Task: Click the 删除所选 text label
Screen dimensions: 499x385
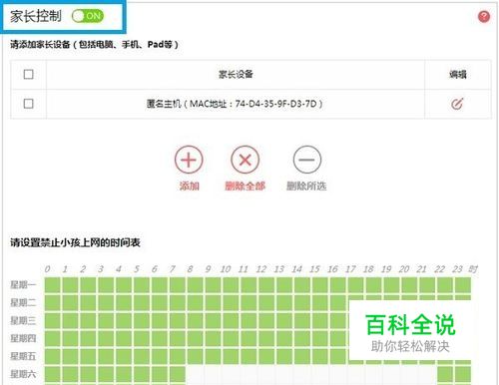Action: pos(306,186)
